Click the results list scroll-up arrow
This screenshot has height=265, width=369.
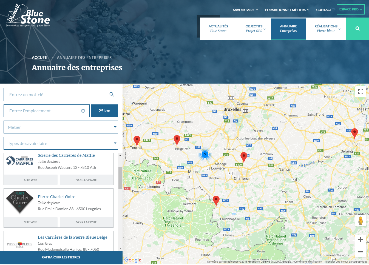pos(120,155)
